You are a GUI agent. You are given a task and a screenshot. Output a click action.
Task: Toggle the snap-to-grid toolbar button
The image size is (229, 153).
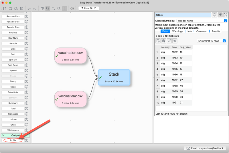point(65,9)
